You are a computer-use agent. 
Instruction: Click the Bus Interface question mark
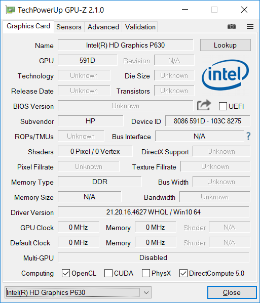click(248, 136)
